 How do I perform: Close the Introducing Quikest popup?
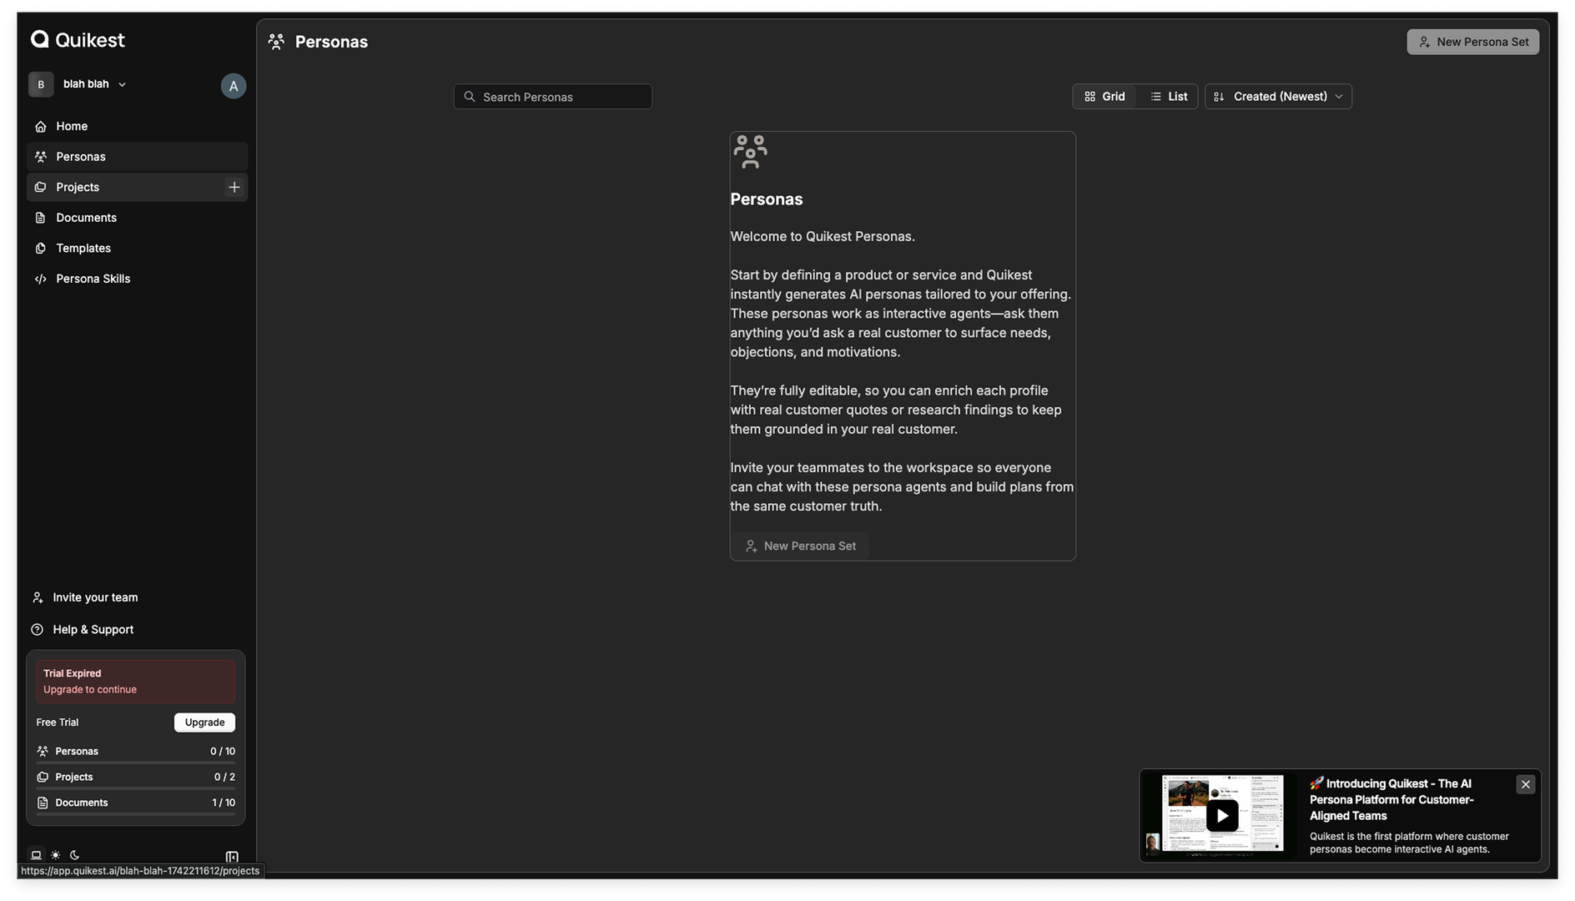(x=1526, y=784)
